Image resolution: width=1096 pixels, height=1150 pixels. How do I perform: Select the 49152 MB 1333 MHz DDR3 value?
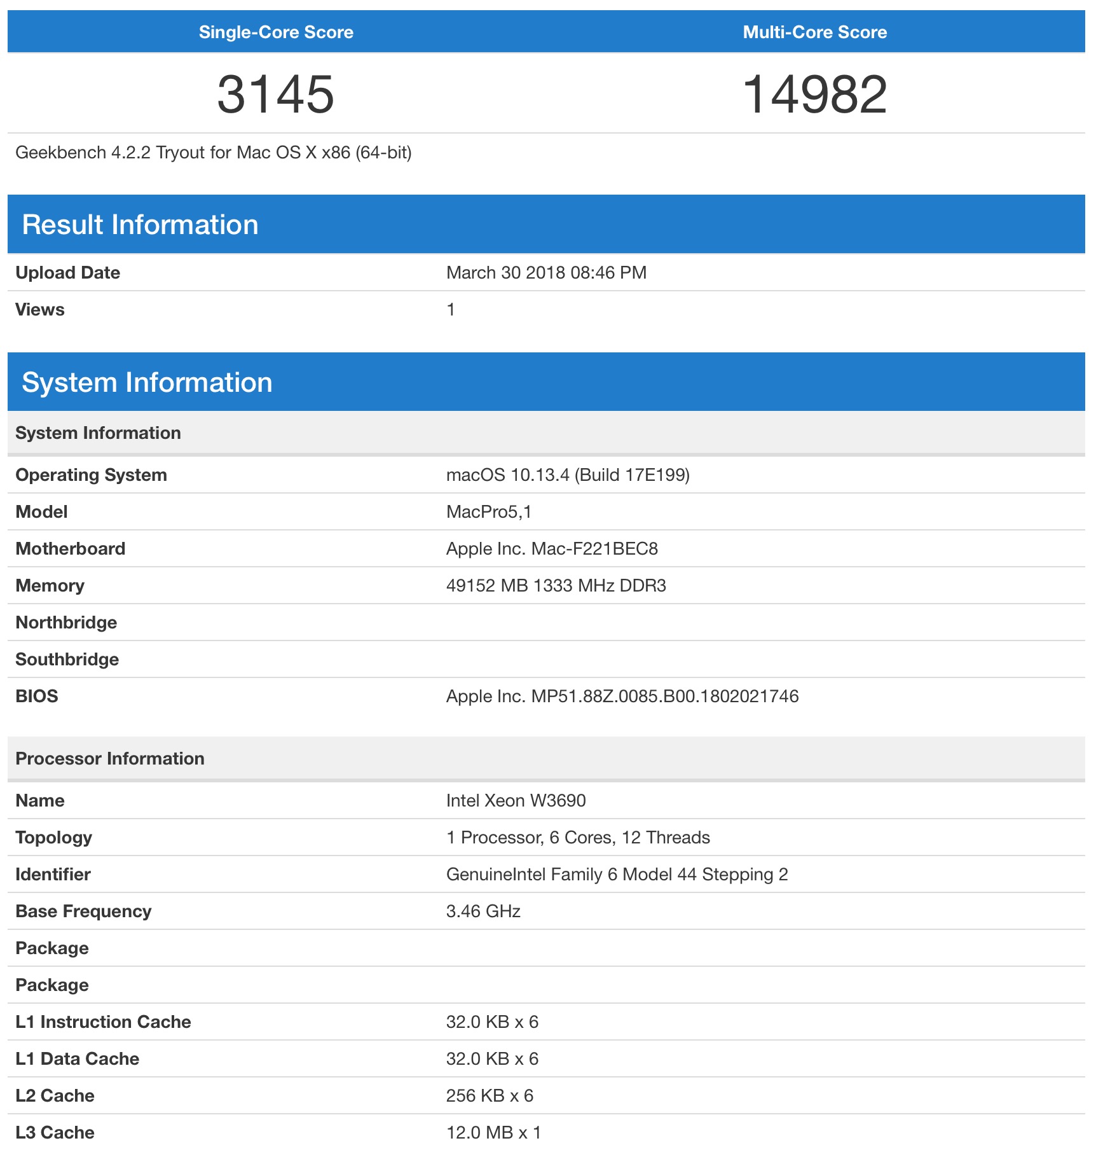(x=556, y=586)
